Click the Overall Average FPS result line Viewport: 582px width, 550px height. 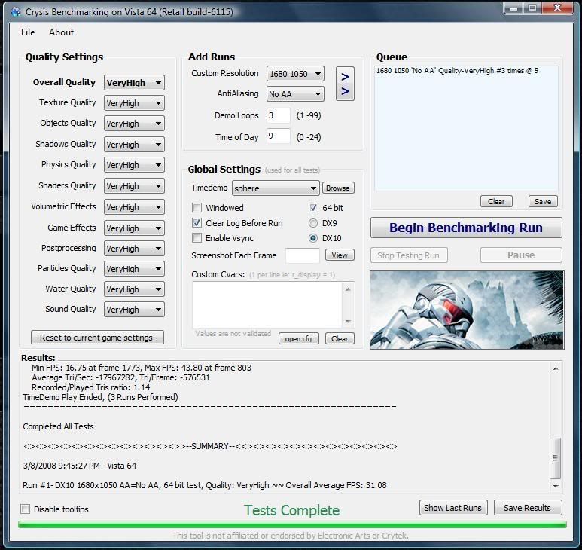tap(205, 485)
